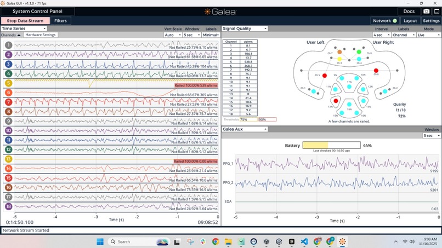The image size is (442, 248).
Task: Click the cyan 11N electrode on head map
Action: pos(336,89)
